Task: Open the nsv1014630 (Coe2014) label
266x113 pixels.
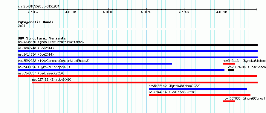Action: point(36,54)
